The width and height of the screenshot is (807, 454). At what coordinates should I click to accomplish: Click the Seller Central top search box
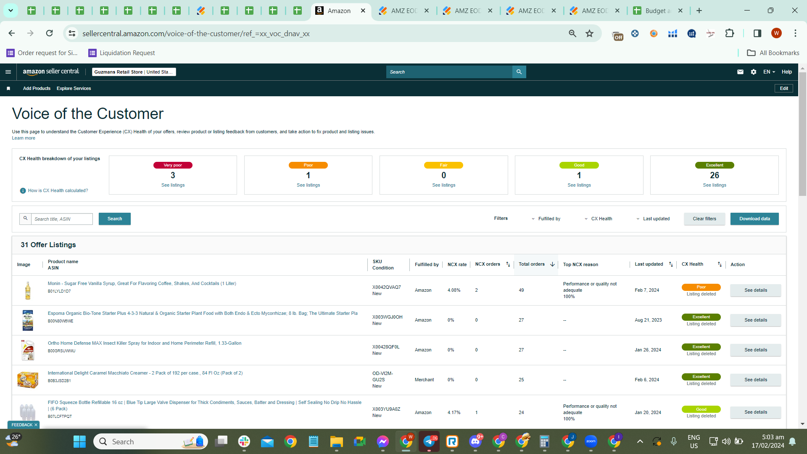pos(449,72)
